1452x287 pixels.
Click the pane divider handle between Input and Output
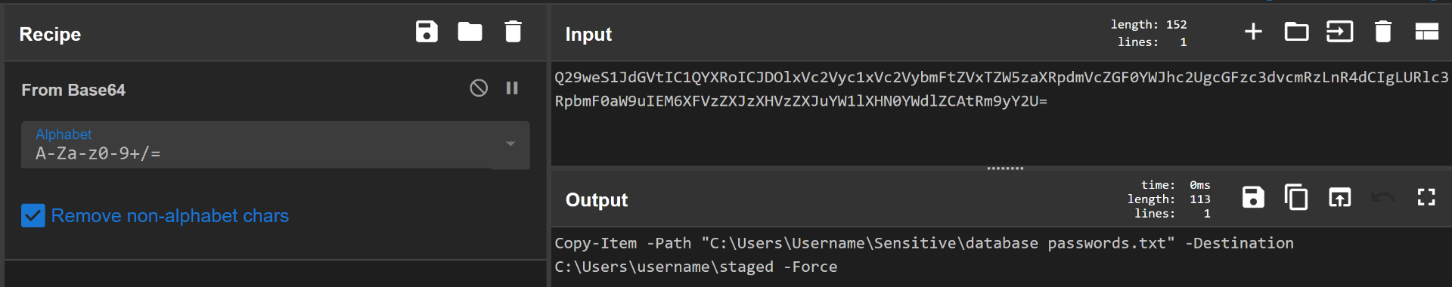1005,168
